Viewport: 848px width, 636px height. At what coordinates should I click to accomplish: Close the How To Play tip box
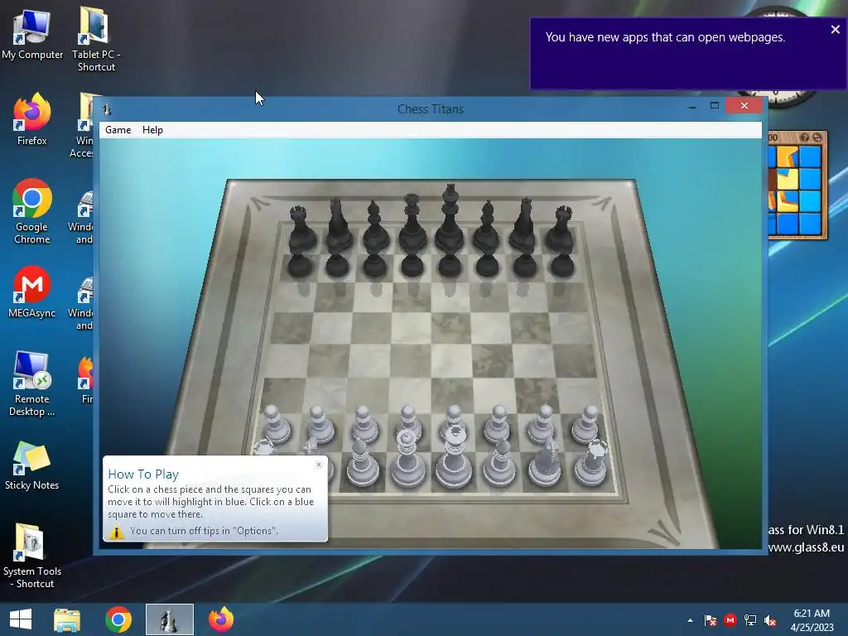pos(319,465)
